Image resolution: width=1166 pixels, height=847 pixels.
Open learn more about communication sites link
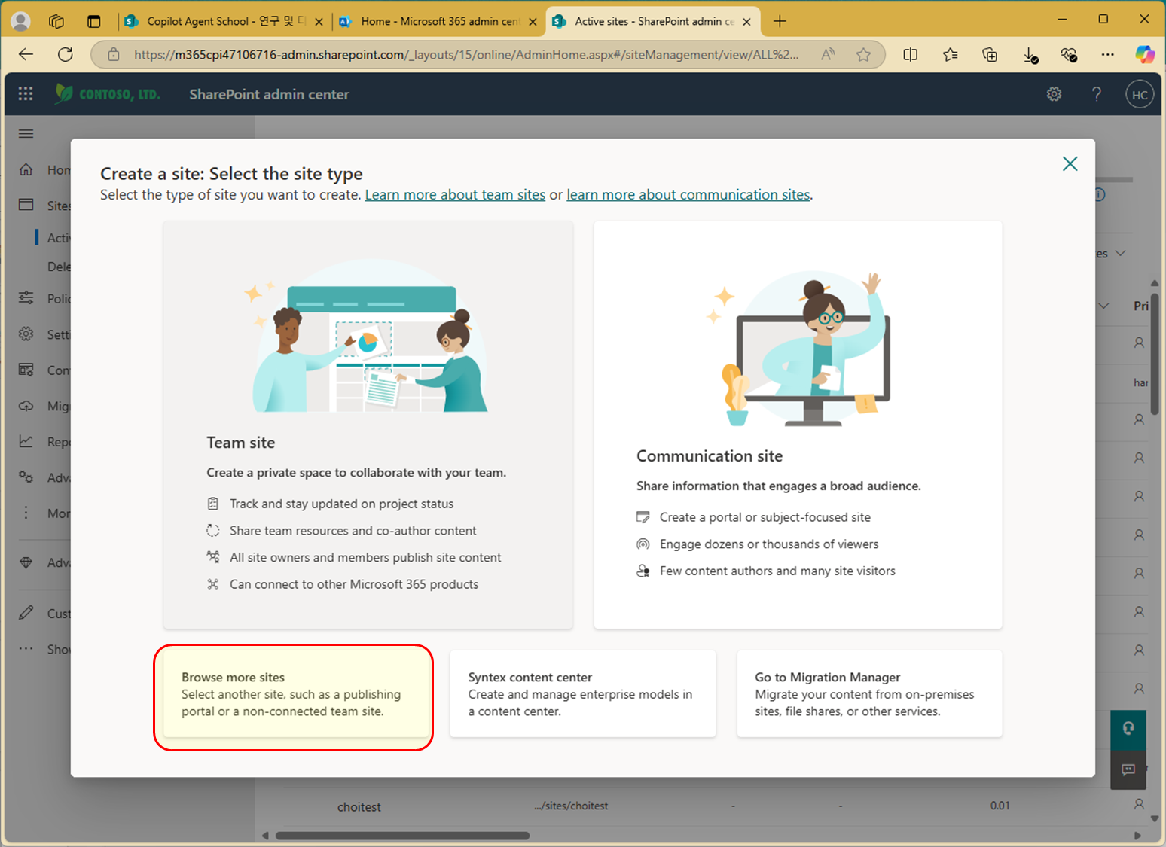tap(688, 195)
